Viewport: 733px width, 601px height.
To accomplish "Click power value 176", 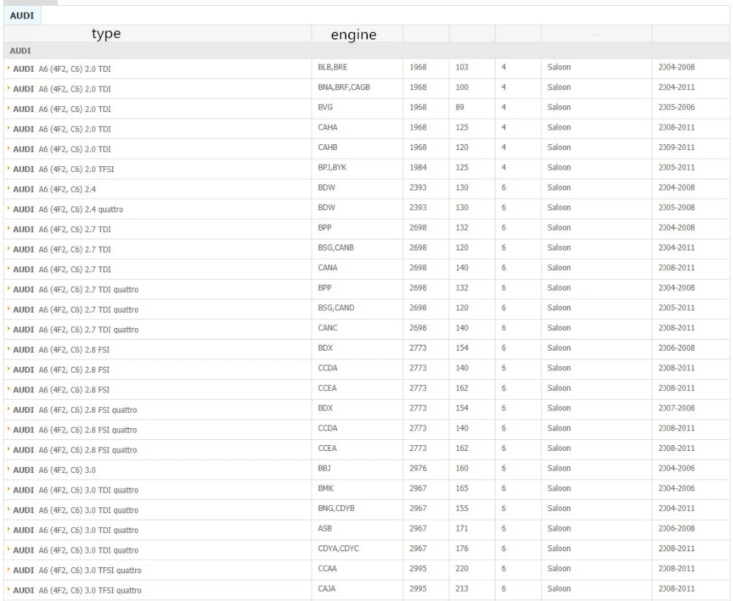I will point(462,549).
